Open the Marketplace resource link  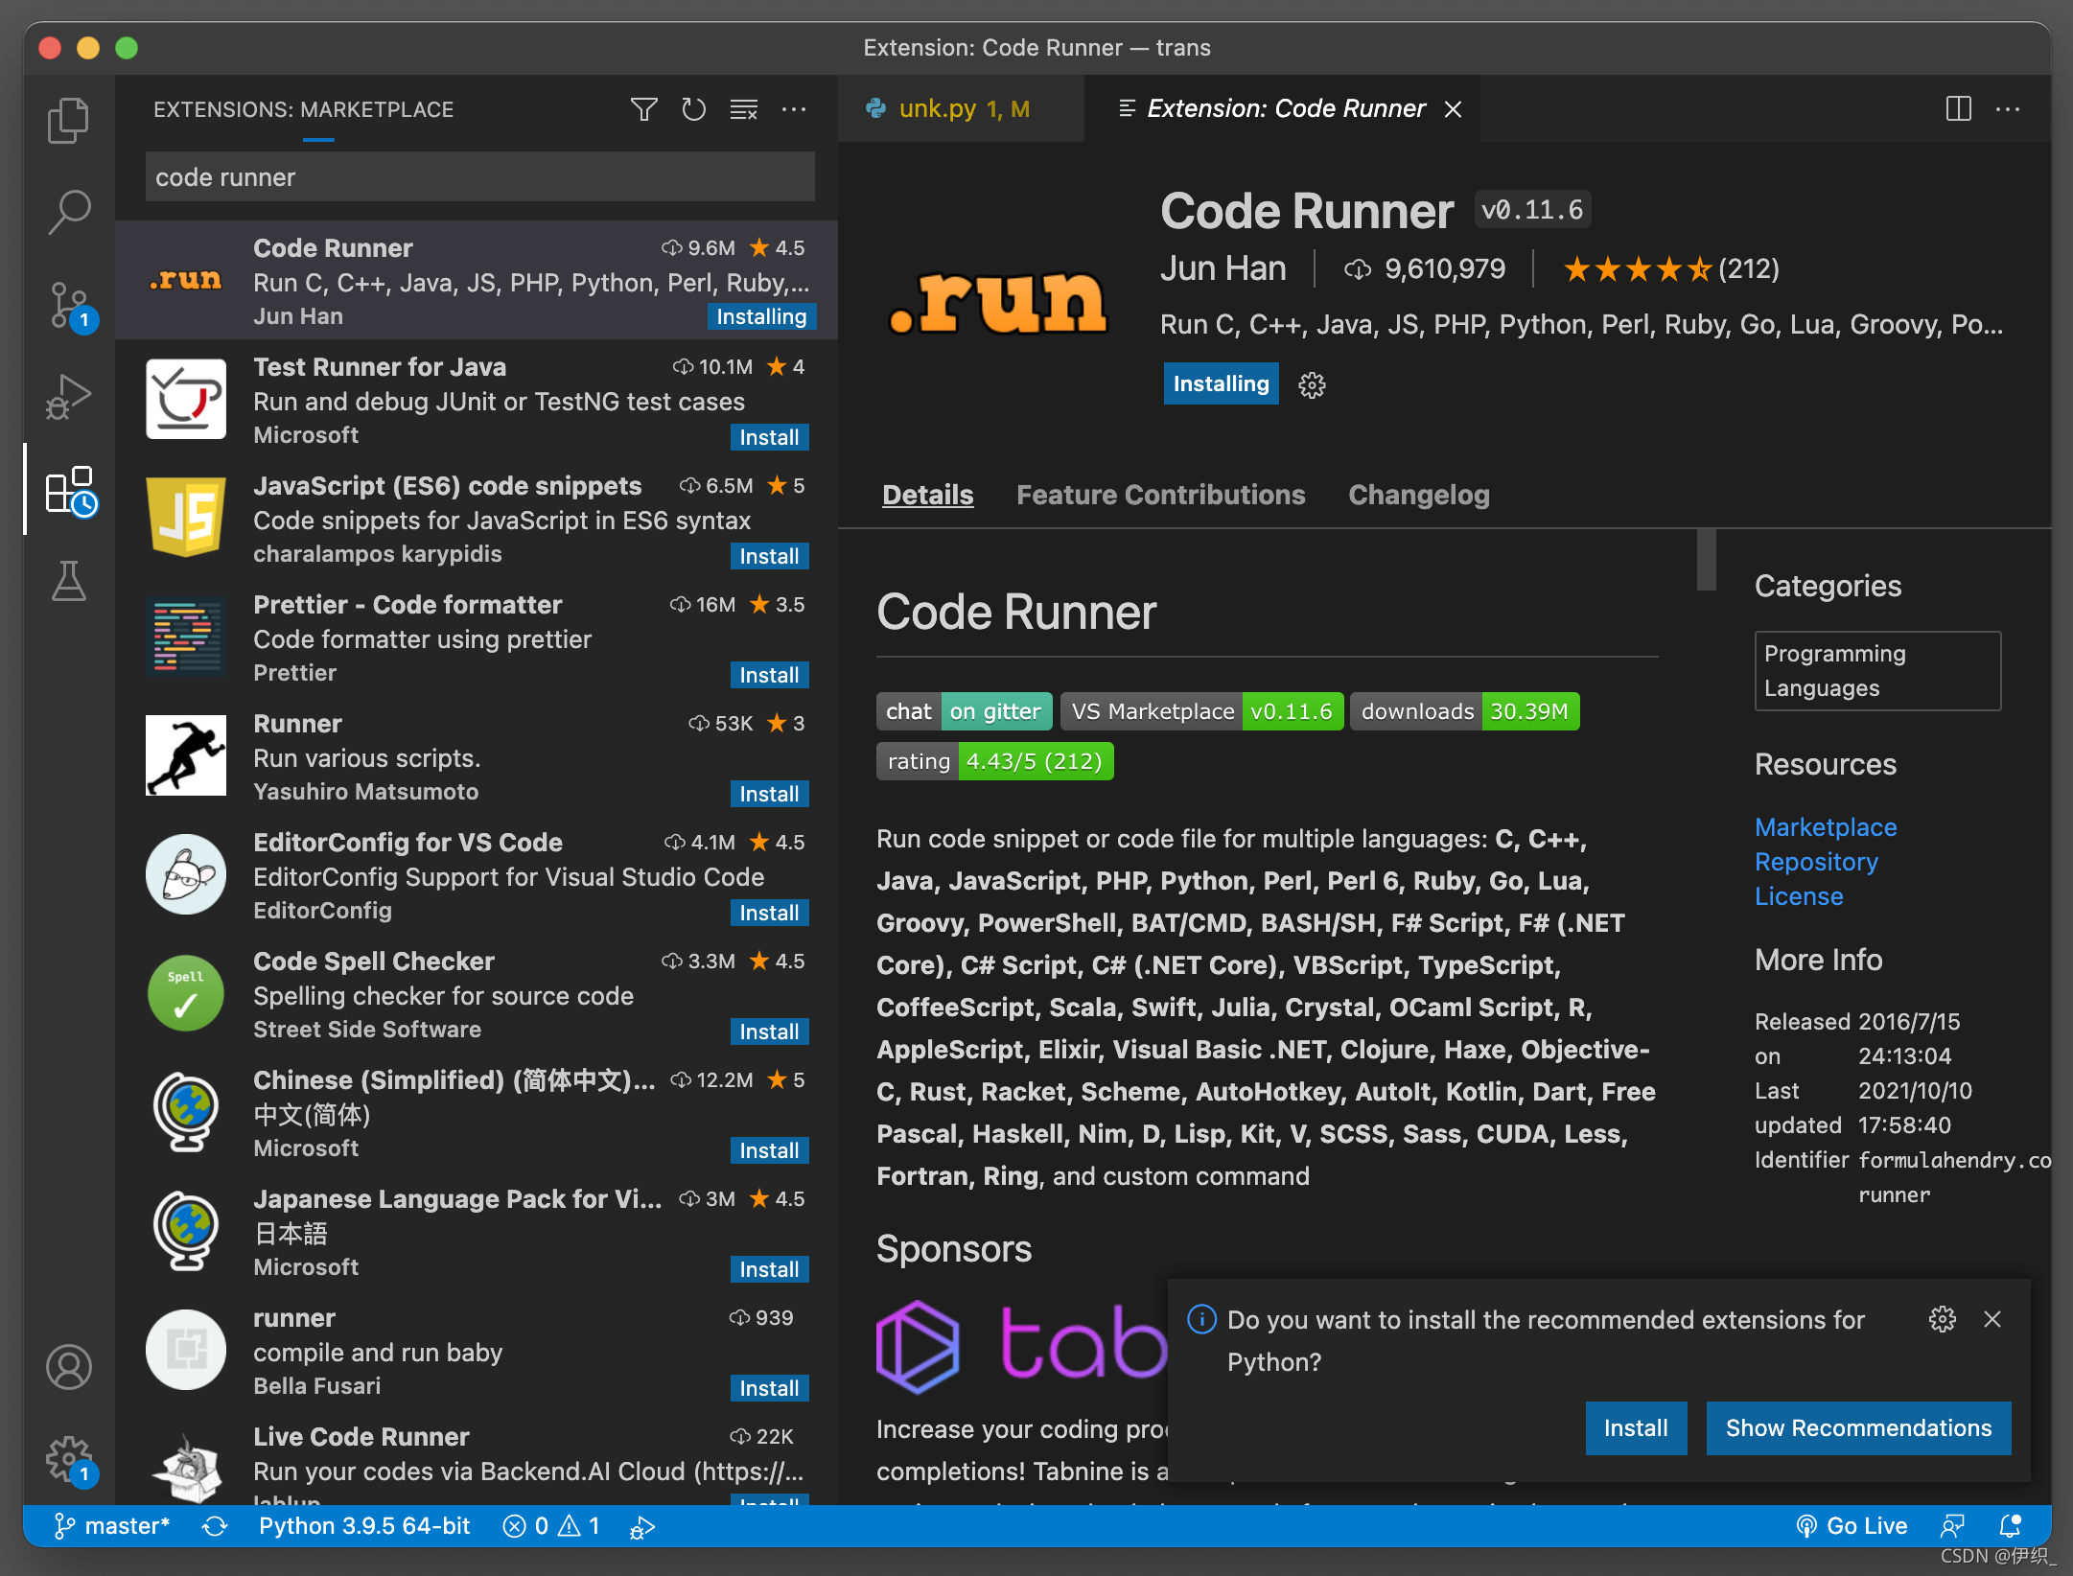click(1826, 827)
